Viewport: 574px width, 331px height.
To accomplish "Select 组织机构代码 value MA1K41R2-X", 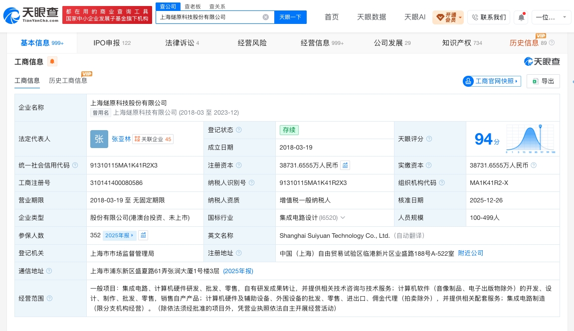I will tap(489, 183).
